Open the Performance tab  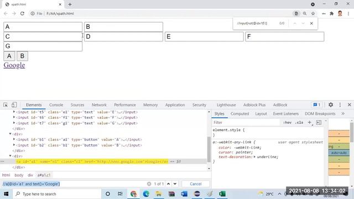(x=125, y=104)
